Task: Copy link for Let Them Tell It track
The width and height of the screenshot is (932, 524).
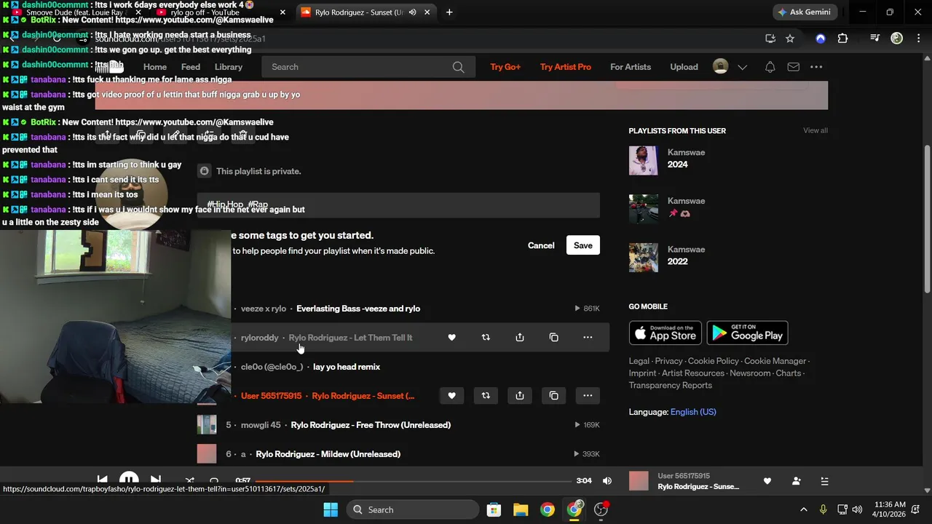Action: pos(554,338)
